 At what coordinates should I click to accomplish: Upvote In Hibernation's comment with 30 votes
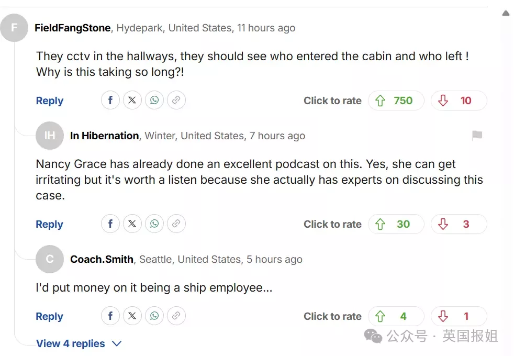396,224
